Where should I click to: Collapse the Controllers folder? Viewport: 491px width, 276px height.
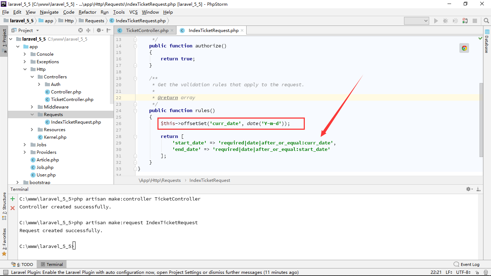[32, 77]
